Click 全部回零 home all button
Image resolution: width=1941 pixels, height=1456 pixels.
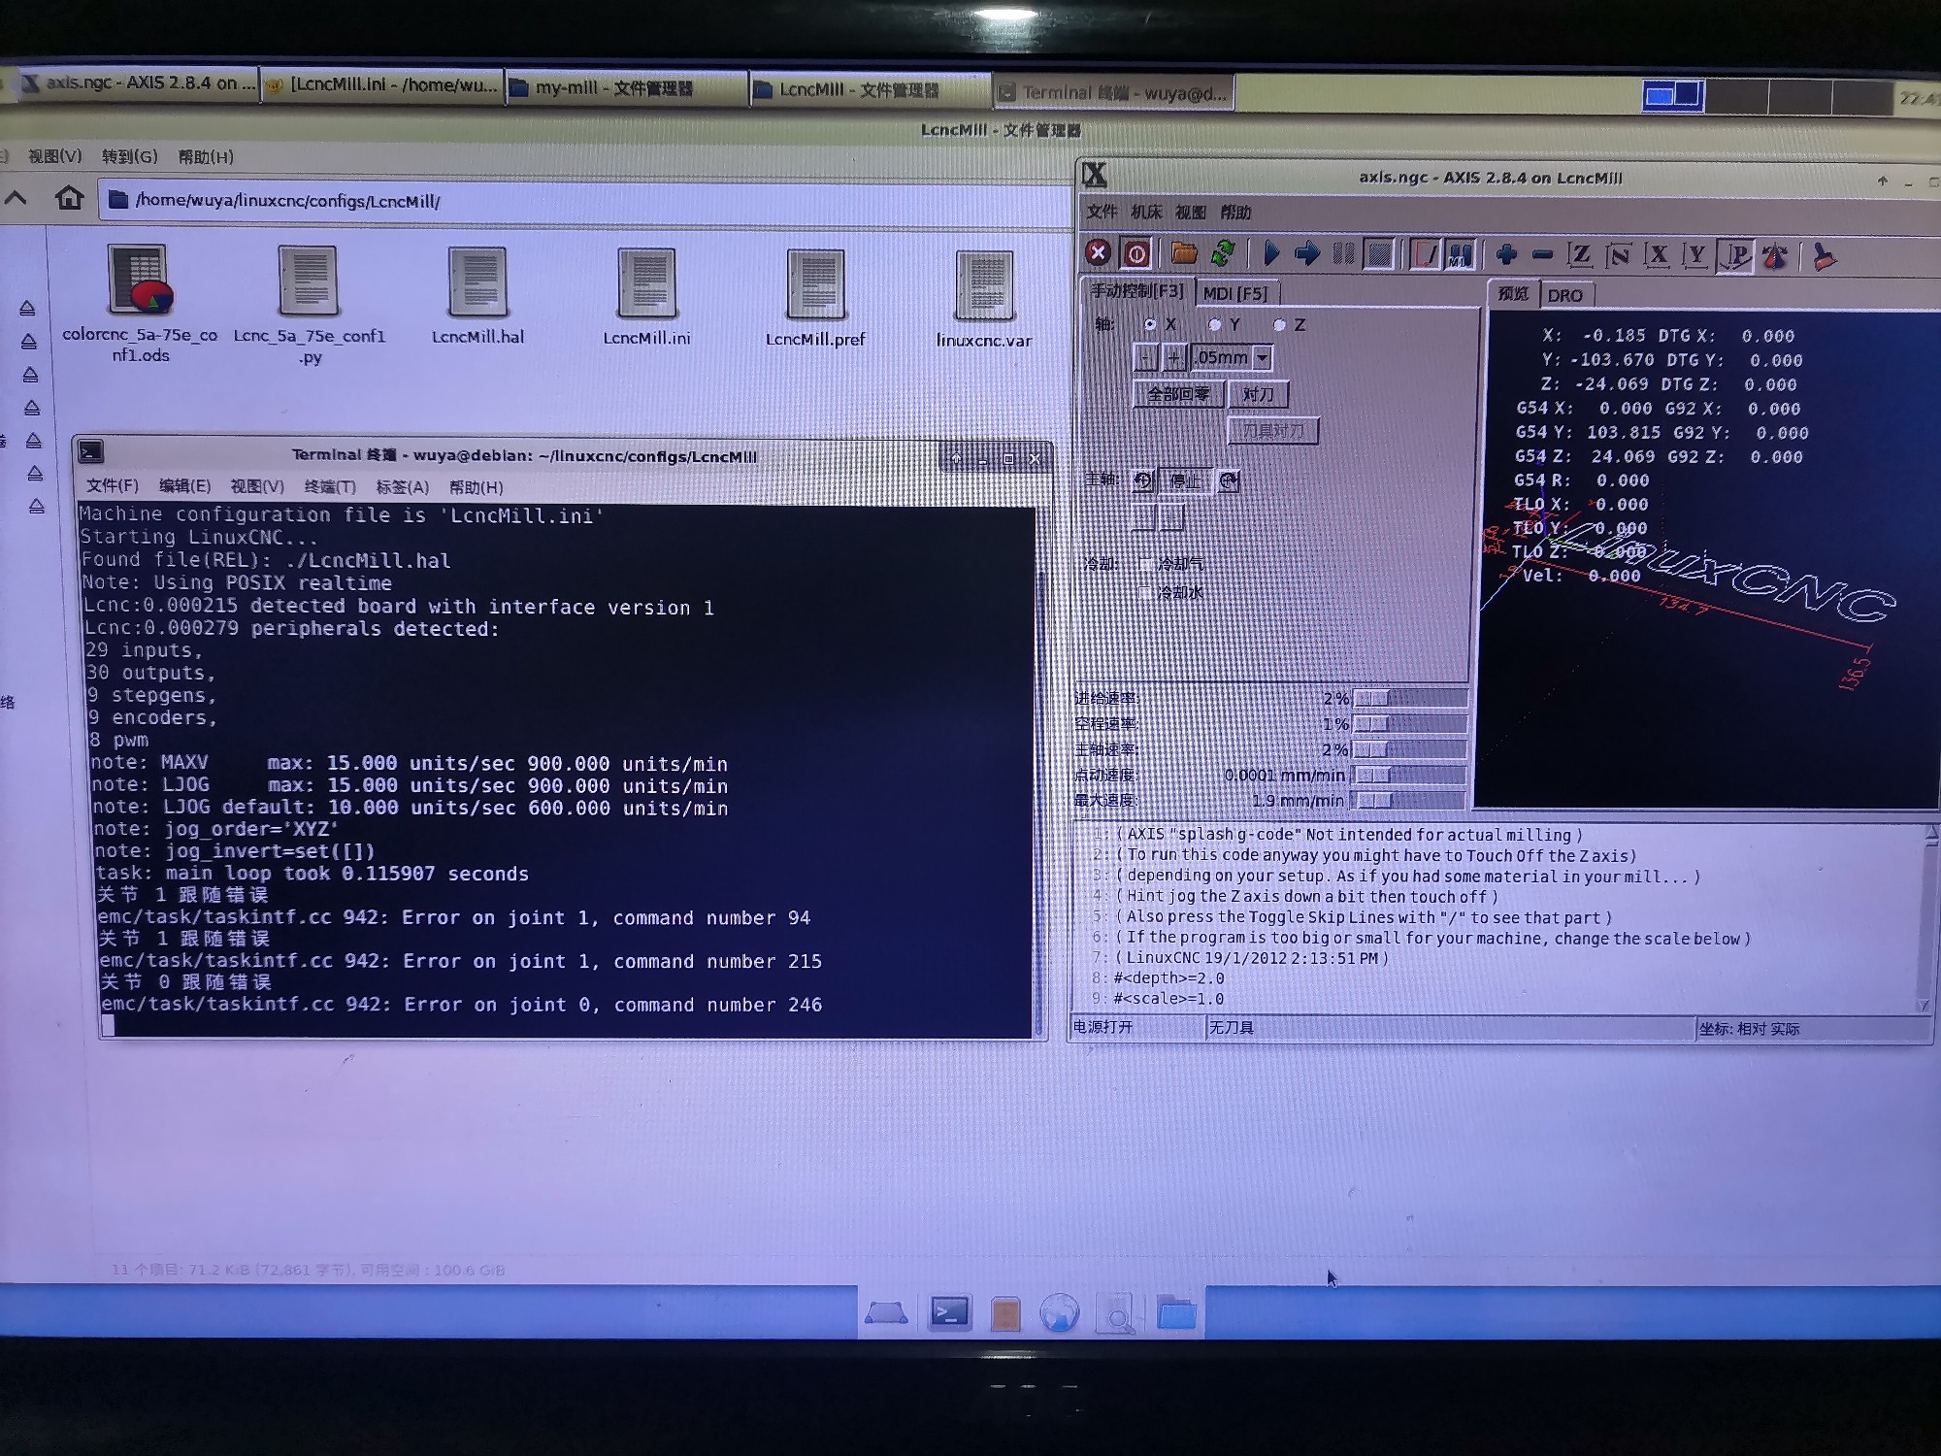coord(1178,394)
